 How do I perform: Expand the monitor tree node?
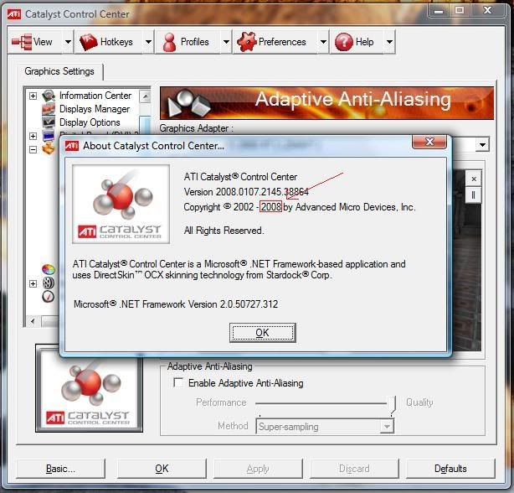pos(33,136)
